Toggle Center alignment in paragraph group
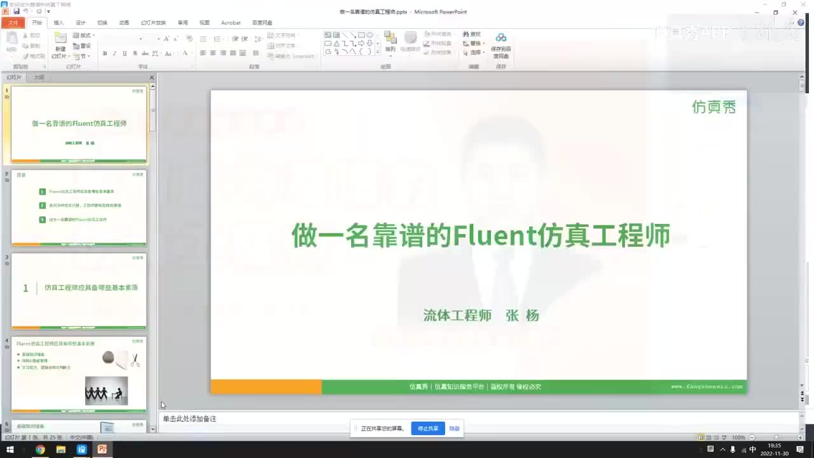This screenshot has width=814, height=458. 213,53
